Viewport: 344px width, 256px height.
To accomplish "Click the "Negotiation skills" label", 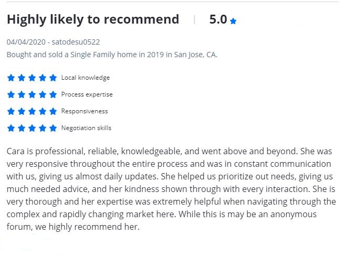I will 86,128.
